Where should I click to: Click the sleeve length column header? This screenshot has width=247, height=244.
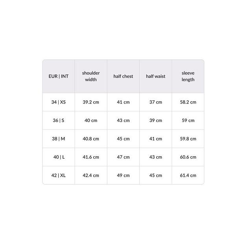[188, 76]
